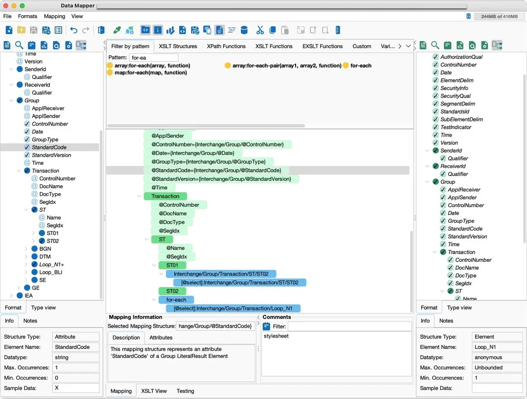Click the document icon in the left panel toolbar
The width and height of the screenshot is (527, 399).
coord(7,45)
